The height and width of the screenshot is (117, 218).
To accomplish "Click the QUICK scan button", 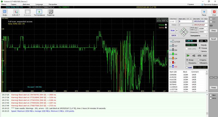I will (174, 35).
